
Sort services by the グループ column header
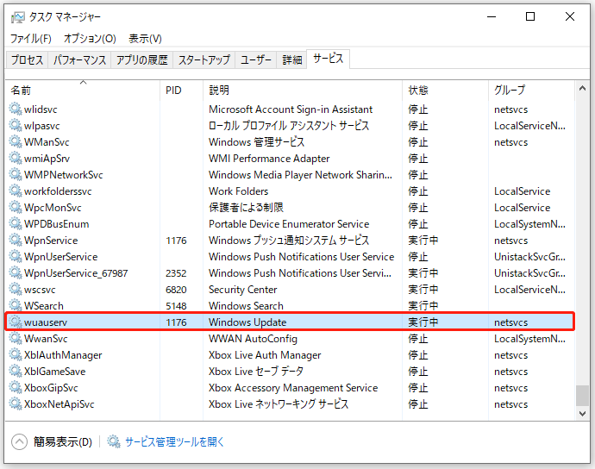[532, 90]
